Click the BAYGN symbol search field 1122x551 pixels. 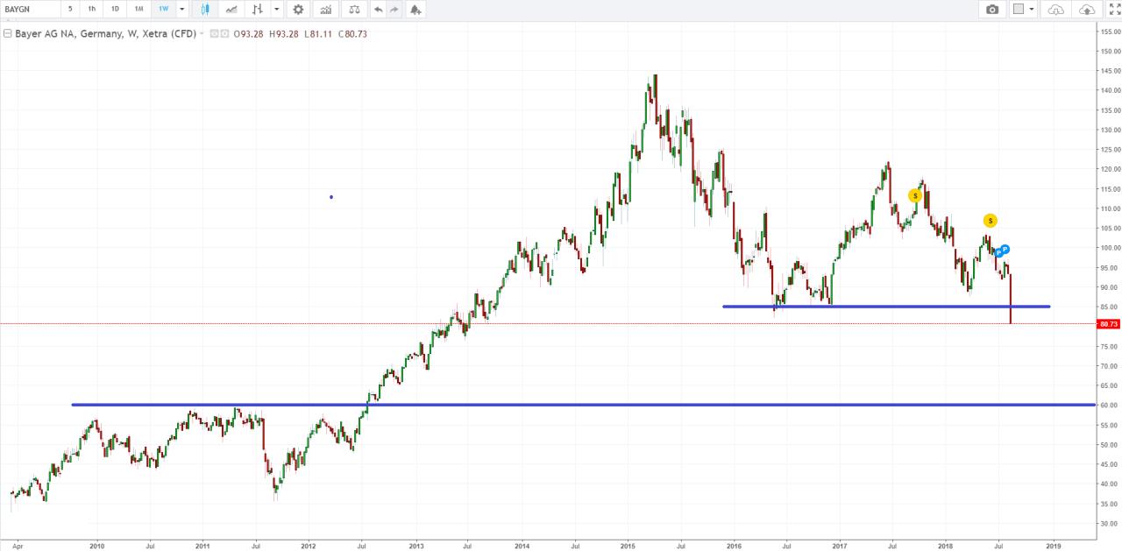coord(31,10)
